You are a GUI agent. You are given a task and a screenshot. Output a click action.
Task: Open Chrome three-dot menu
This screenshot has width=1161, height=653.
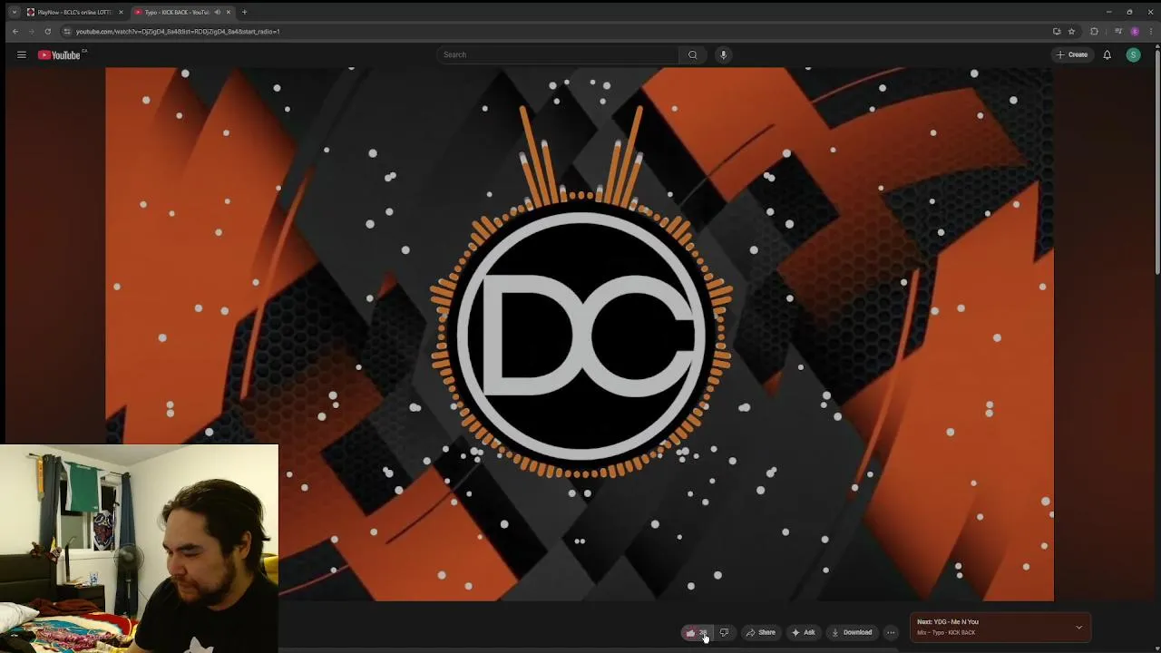1149,31
